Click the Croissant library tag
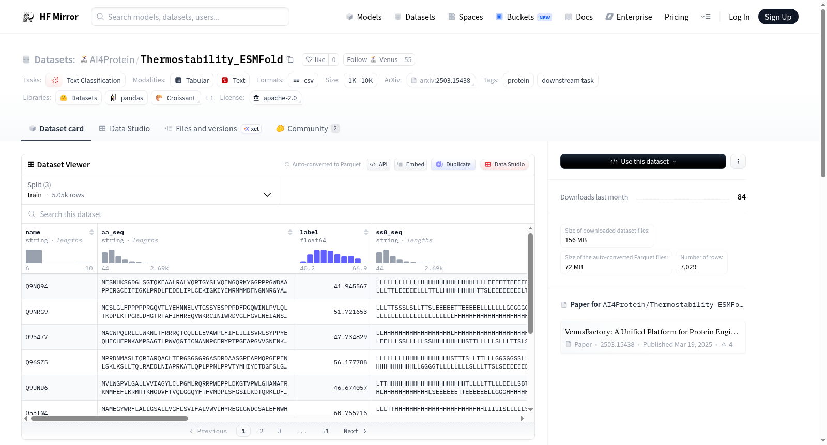Image resolution: width=827 pixels, height=445 pixels. point(176,98)
